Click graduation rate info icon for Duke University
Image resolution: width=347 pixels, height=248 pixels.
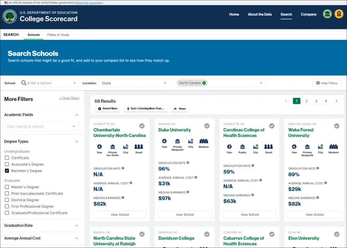188,162
